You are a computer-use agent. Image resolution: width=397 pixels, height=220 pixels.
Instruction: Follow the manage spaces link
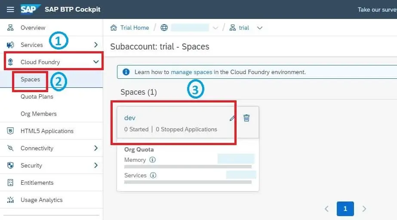(191, 72)
